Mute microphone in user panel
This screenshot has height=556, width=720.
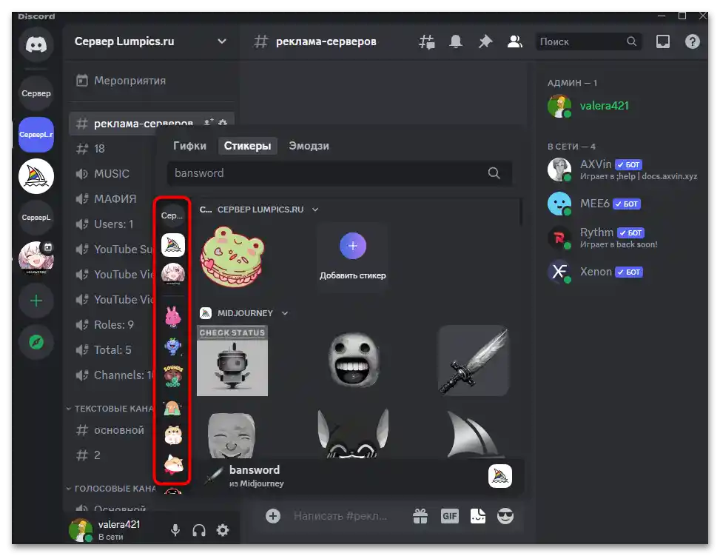click(x=175, y=530)
